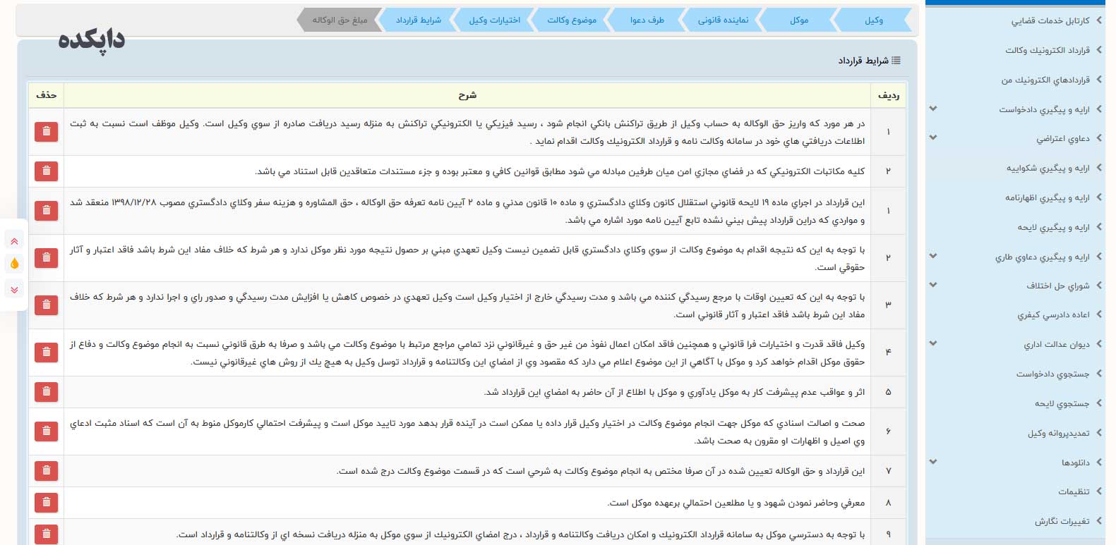The width and height of the screenshot is (1116, 545).
Task: Click the 'ردیف' column header
Action: pyautogui.click(x=888, y=95)
